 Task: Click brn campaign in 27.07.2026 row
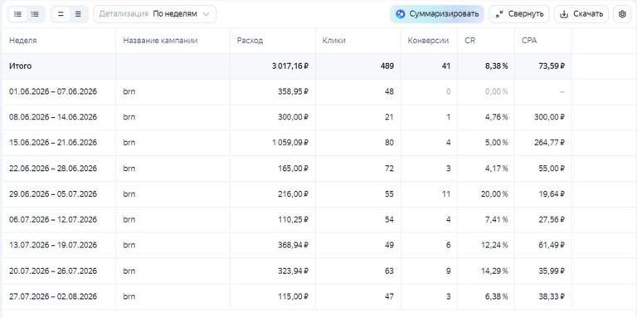pyautogui.click(x=129, y=296)
